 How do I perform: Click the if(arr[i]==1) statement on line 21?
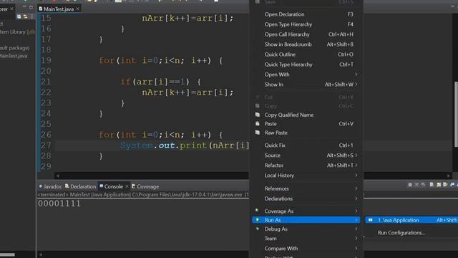(x=160, y=82)
